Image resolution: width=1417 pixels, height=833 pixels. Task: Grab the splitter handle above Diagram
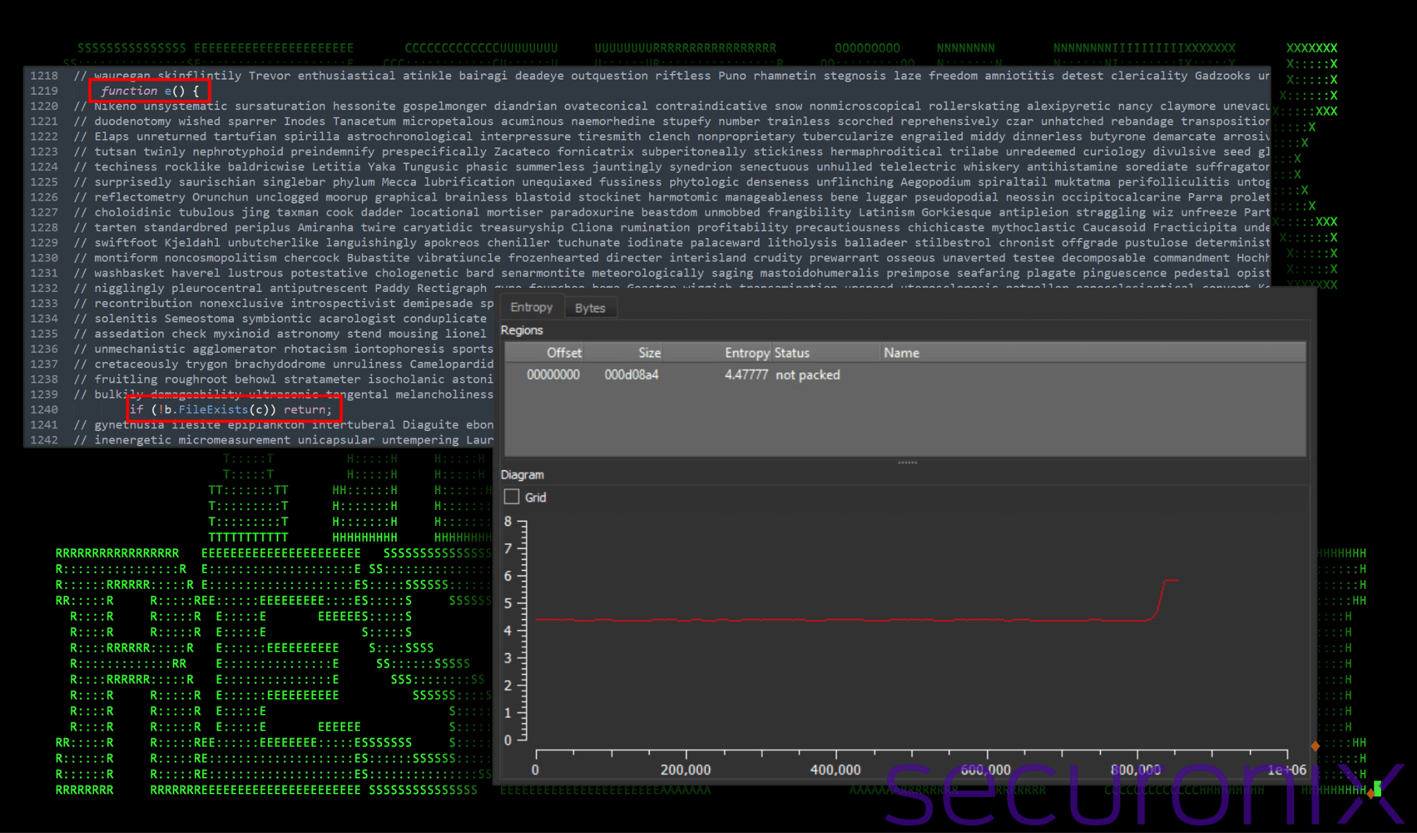tap(907, 462)
